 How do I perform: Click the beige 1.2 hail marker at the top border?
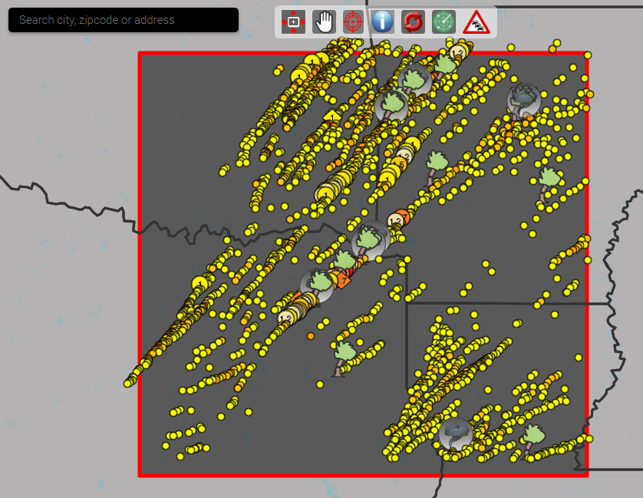tap(457, 53)
